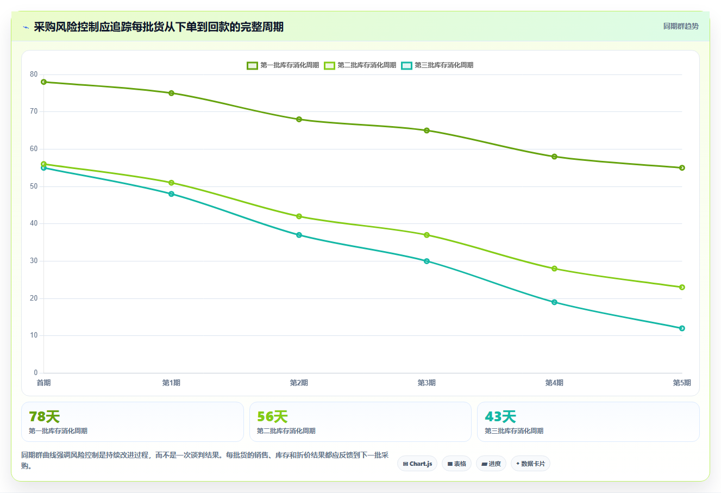Click the 第3期 x-axis label
This screenshot has width=721, height=493.
427,383
